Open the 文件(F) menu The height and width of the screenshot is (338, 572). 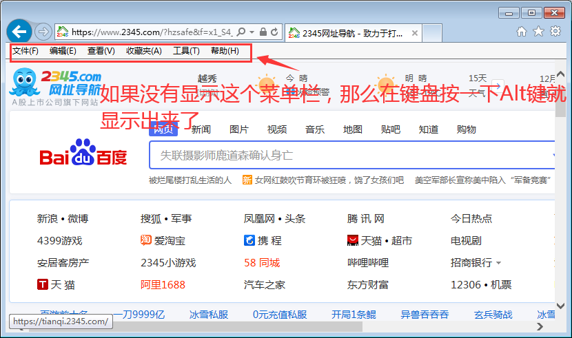25,51
